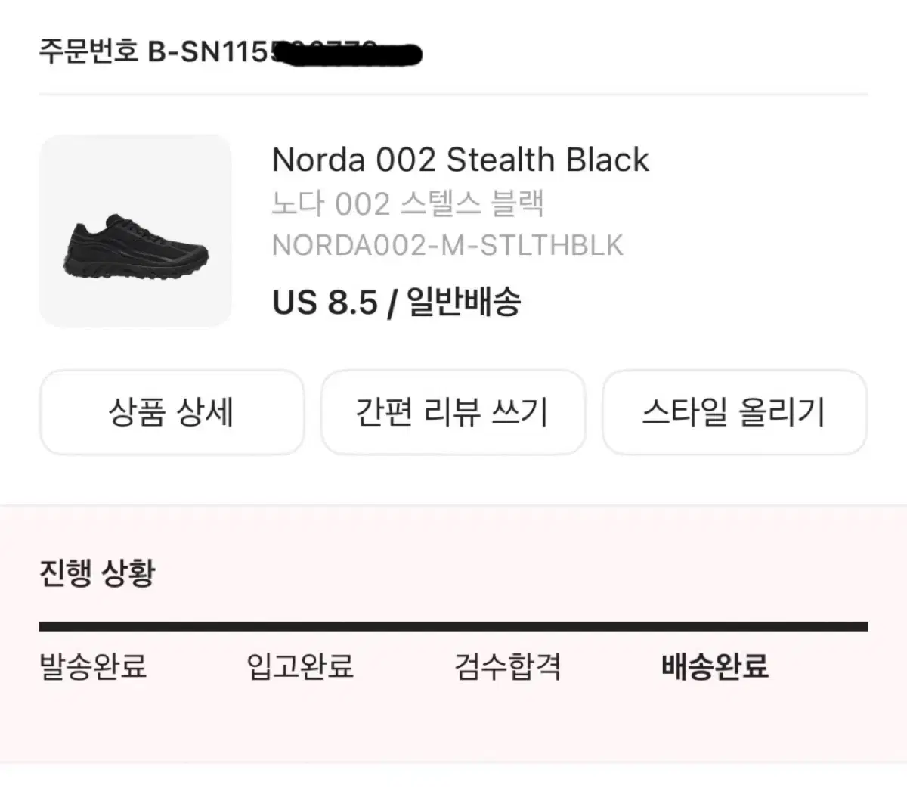Select the order number starting B-SN115

209,51
